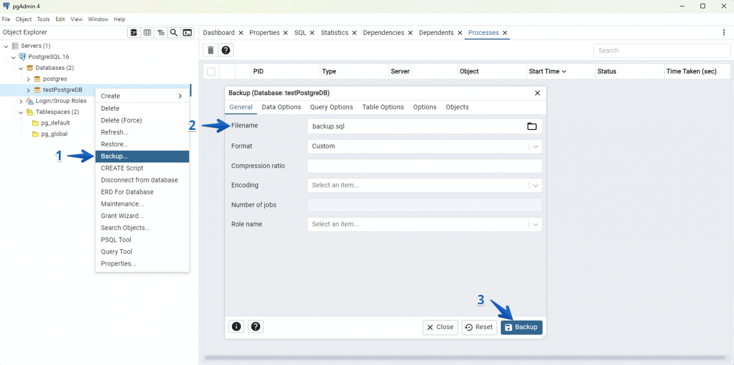Launch the PSQL Tool terminal icon
The height and width of the screenshot is (365, 734).
point(187,32)
